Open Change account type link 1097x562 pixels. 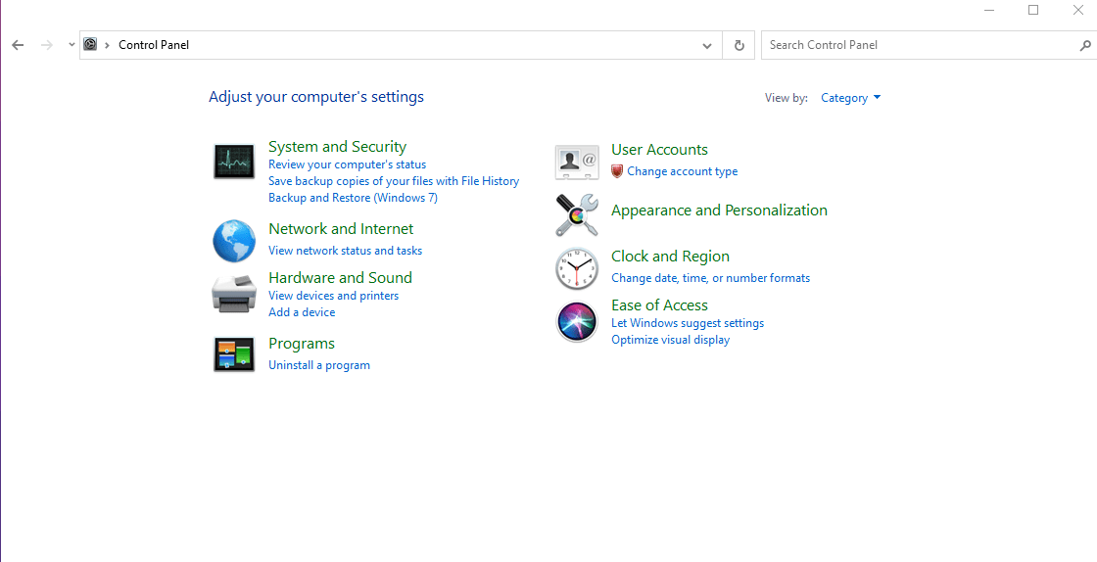[x=682, y=171]
